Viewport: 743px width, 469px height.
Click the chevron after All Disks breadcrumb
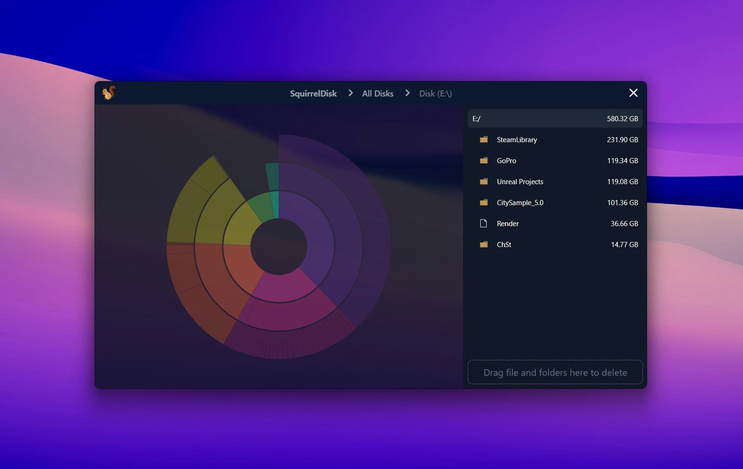pyautogui.click(x=408, y=93)
